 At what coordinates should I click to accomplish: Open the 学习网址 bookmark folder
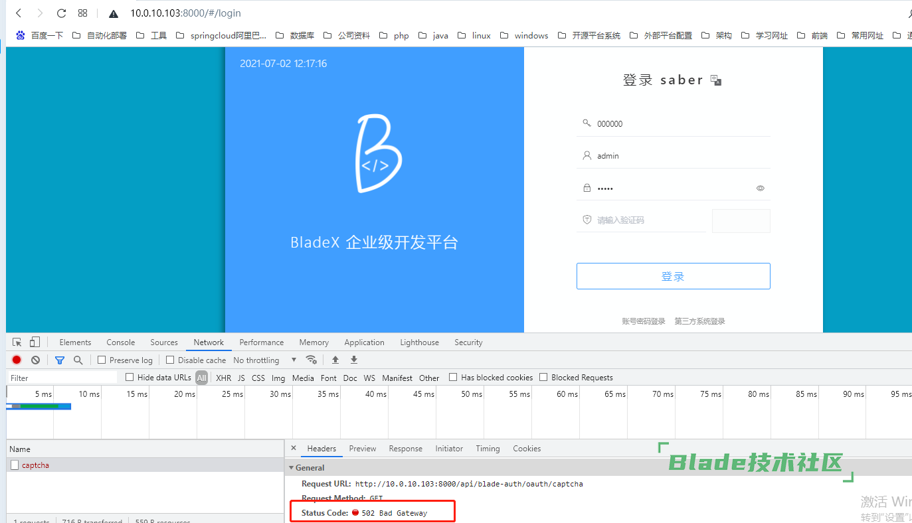(x=765, y=36)
